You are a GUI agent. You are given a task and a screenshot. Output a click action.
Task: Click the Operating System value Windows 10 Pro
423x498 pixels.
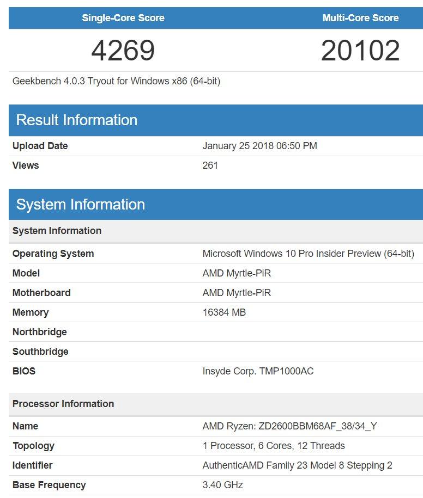pos(308,254)
